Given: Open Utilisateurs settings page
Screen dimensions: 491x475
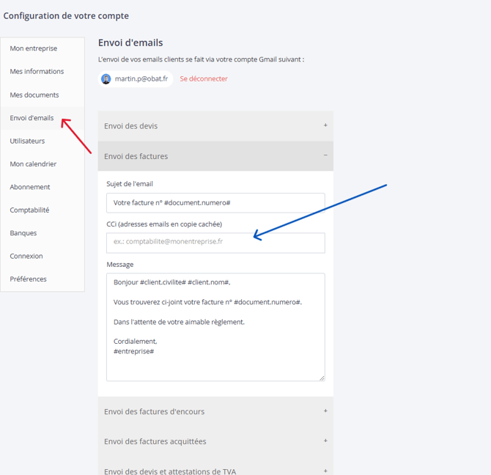Looking at the screenshot, I should [27, 141].
